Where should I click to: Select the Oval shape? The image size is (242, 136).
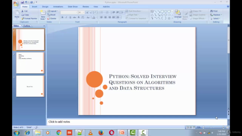pos(166,11)
